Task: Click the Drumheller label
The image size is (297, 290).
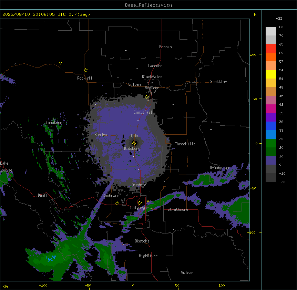Action: pyautogui.click(x=220, y=168)
